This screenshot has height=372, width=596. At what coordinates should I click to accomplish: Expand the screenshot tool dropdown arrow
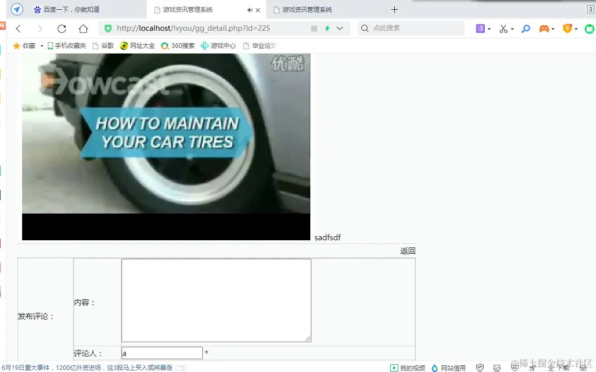click(x=513, y=29)
